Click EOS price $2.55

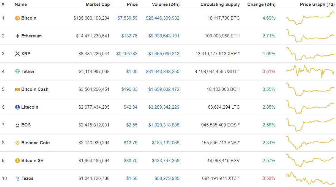pyautogui.click(x=132, y=125)
